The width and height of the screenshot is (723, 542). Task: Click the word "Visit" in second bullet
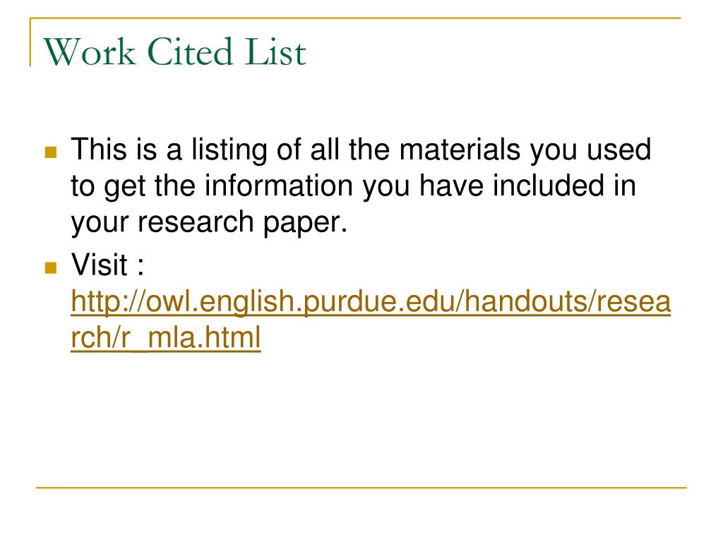pyautogui.click(x=99, y=265)
